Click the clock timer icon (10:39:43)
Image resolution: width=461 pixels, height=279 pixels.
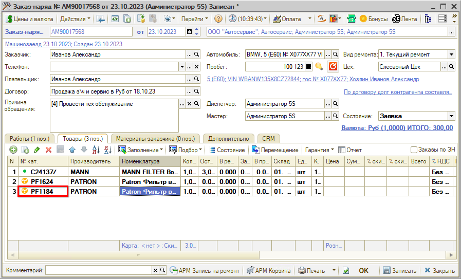point(248,19)
